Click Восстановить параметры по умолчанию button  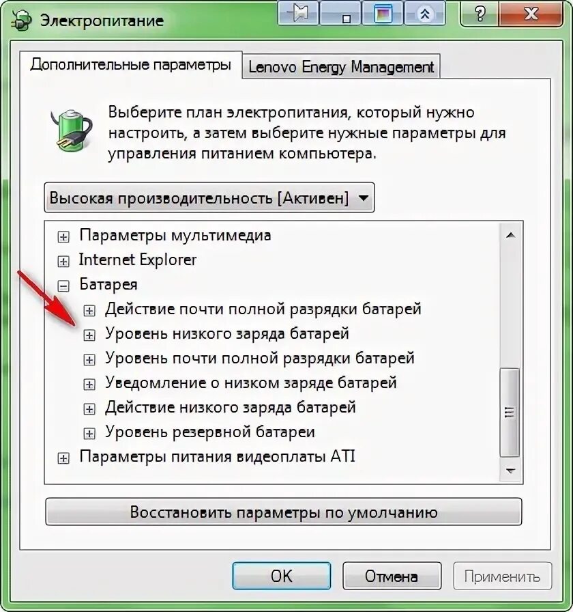(x=283, y=512)
